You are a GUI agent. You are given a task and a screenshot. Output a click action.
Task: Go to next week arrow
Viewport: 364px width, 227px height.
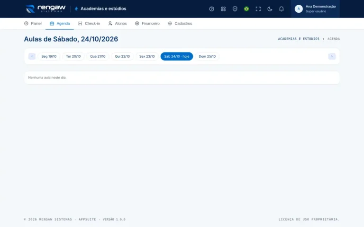pyautogui.click(x=332, y=56)
